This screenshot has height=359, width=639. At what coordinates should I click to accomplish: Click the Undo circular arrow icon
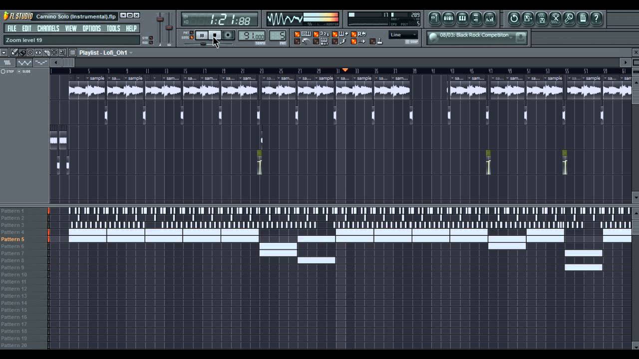[x=514, y=18]
